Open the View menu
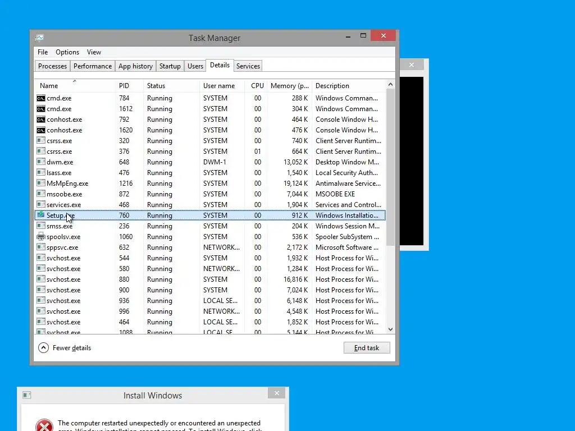 (x=94, y=52)
